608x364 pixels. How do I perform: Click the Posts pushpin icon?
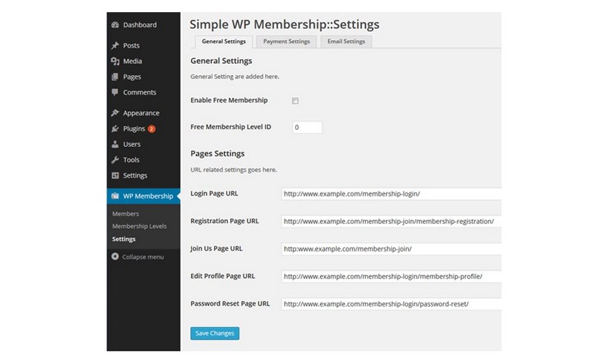[115, 45]
